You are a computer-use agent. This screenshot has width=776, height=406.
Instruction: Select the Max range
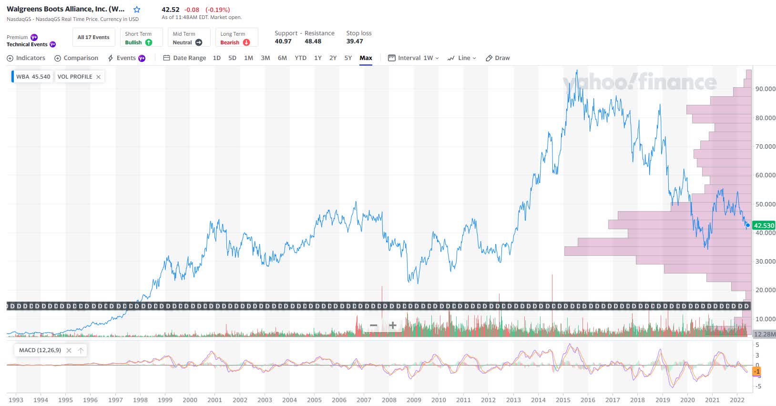366,58
